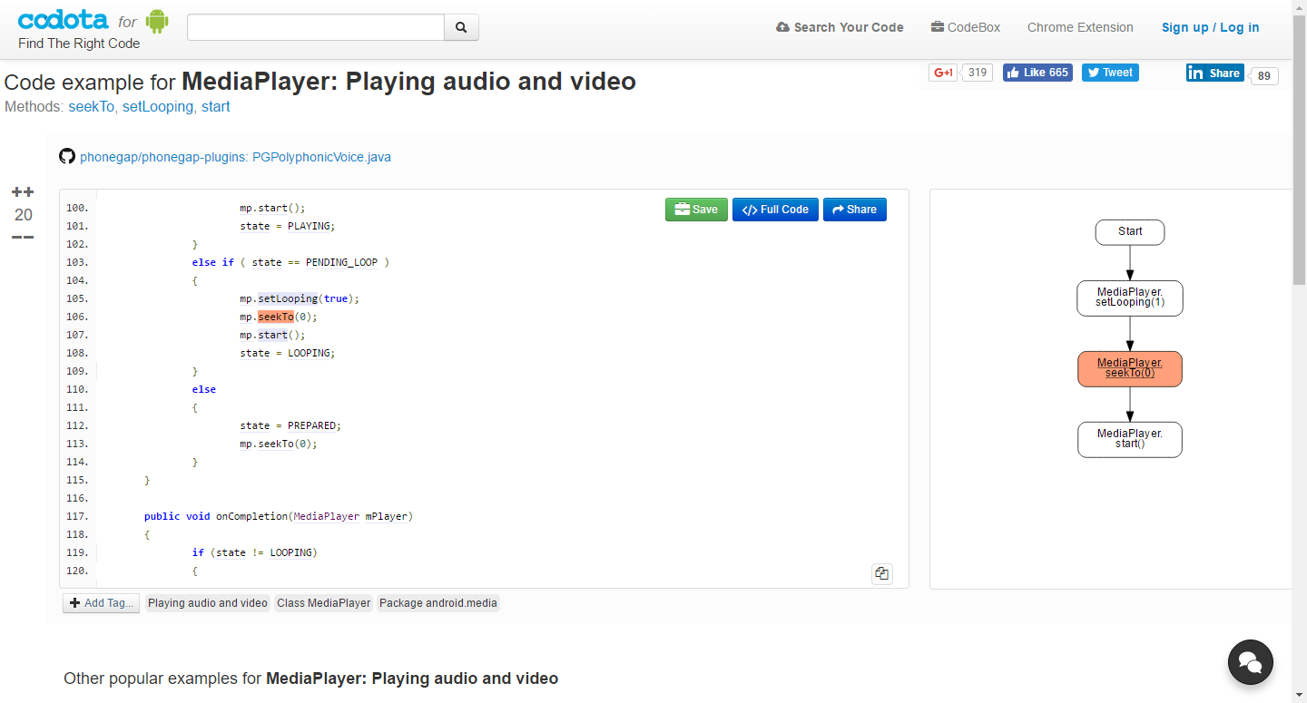Like the page on Facebook

click(x=1037, y=73)
